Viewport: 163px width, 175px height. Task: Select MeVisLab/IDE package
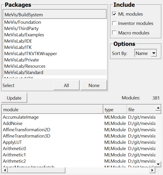[55, 41]
